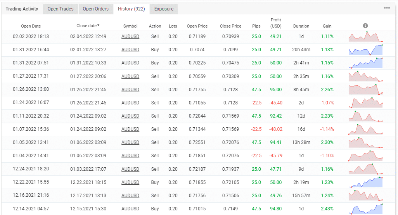
Task: Select the History (922) tab
Action: [131, 9]
